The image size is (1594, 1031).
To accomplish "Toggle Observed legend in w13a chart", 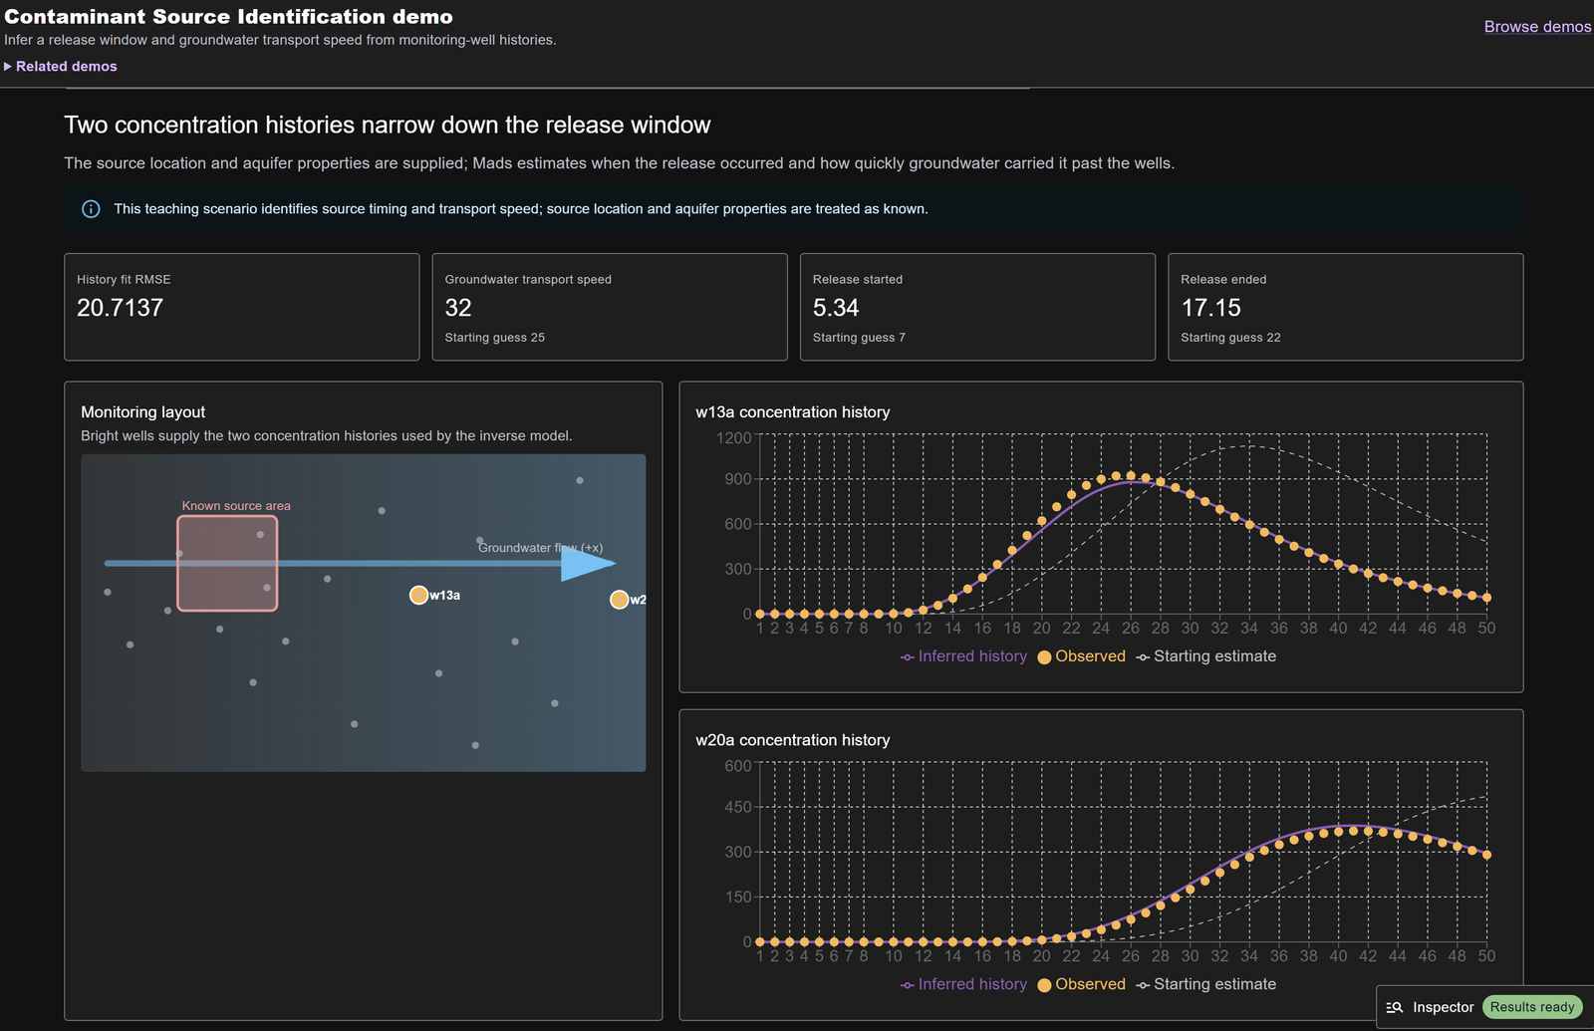I will pos(1081,656).
